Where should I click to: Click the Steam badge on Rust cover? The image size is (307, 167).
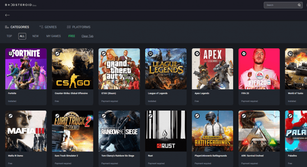pos(151,116)
